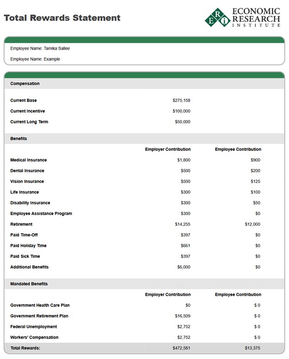This screenshot has height=359, width=289.
Task: Click the Additional Benefits amount $6,000
Action: point(182,267)
